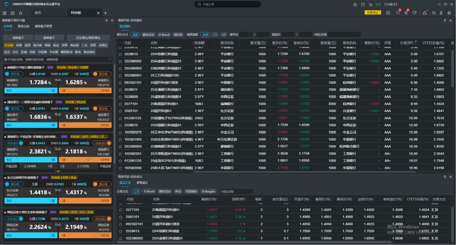Add a new workspace tab with plus

[x=105, y=13]
